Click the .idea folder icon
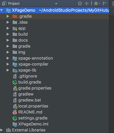The width and height of the screenshot is (114, 133). [x=15, y=22]
